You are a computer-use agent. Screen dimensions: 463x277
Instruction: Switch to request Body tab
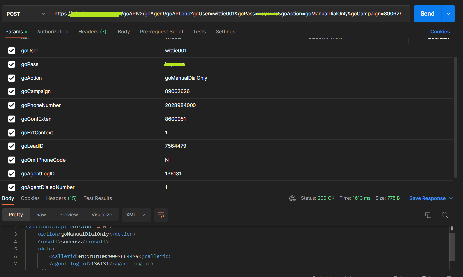click(124, 32)
